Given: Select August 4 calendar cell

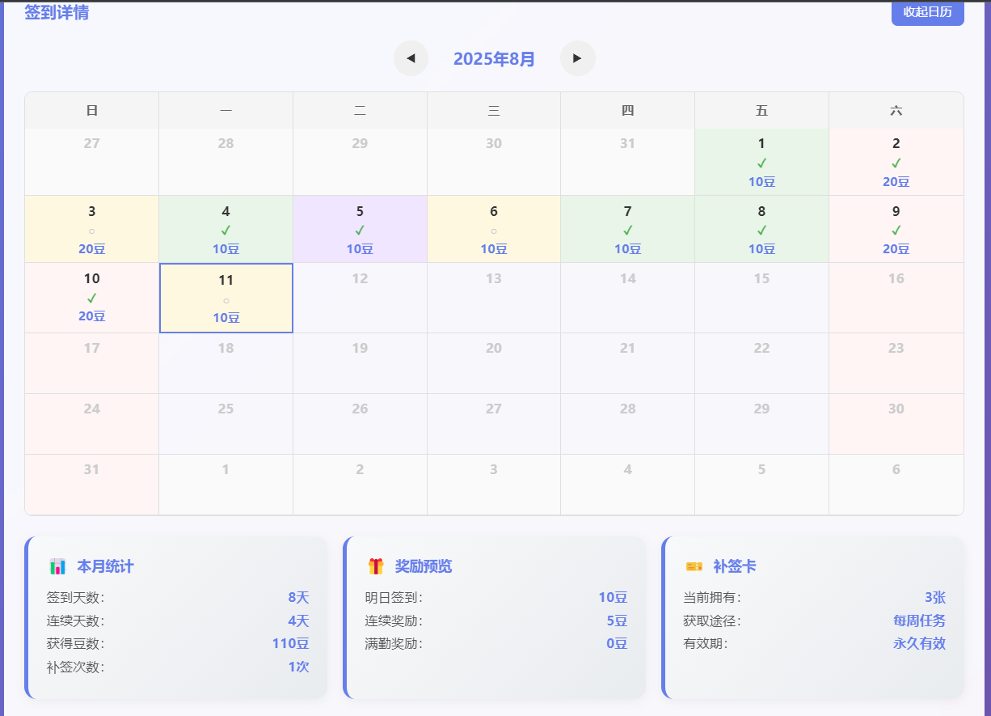Looking at the screenshot, I should pyautogui.click(x=226, y=229).
